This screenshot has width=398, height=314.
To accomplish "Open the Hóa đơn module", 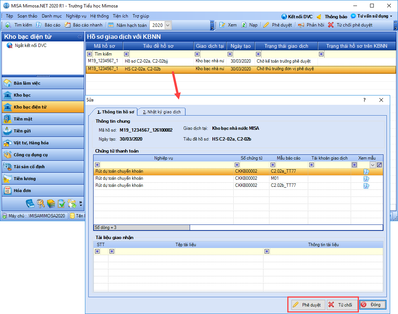I will [43, 191].
